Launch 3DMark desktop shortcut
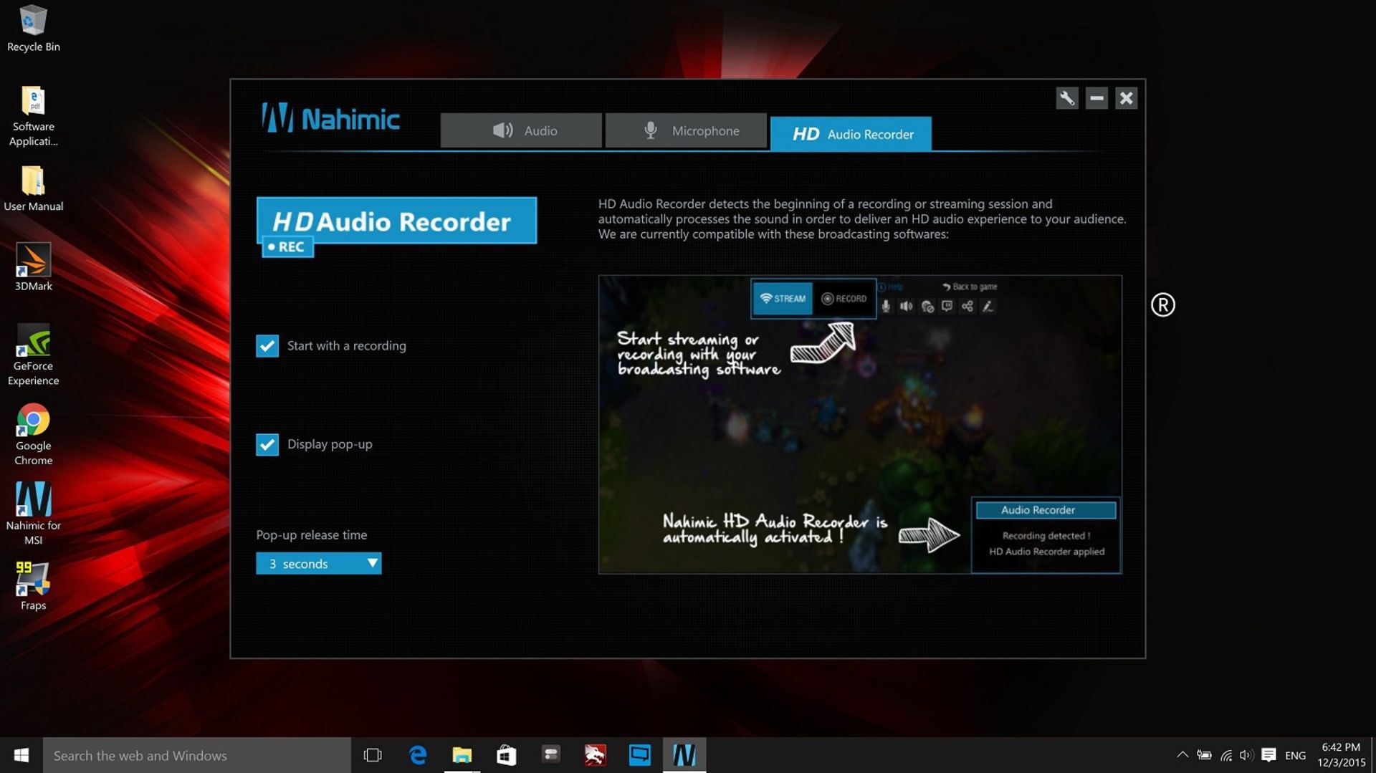 coord(33,267)
